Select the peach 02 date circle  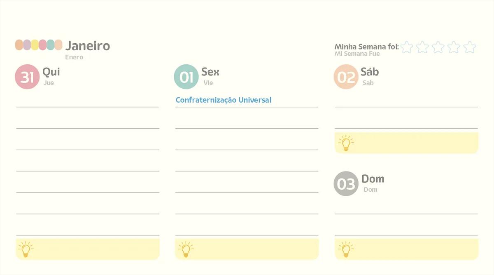point(346,77)
